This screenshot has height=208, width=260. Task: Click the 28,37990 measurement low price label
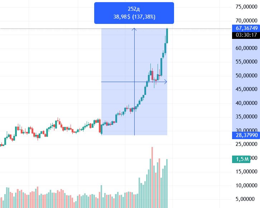[x=247, y=135]
